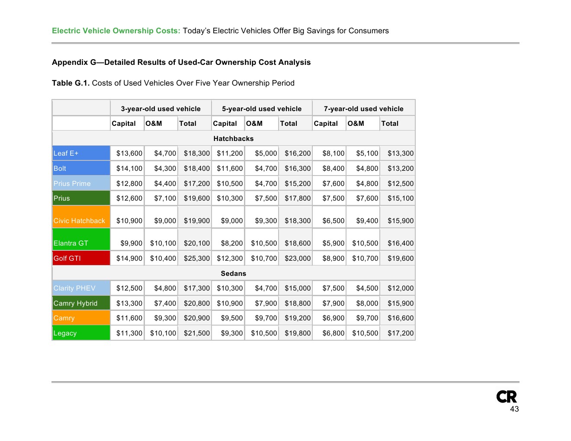Select the 5-year-old used vehicle header
The width and height of the screenshot is (571, 441).
tap(262, 109)
